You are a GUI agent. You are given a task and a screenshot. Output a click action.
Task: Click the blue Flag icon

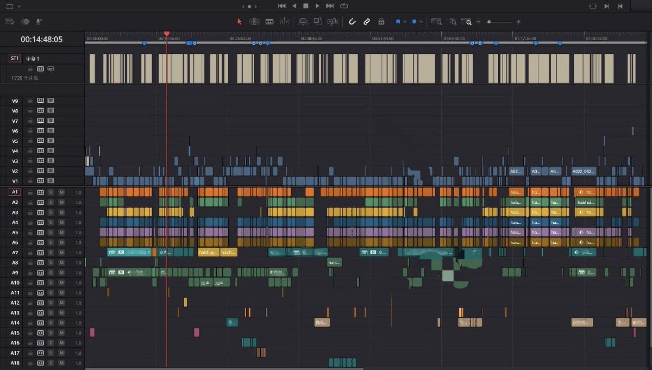click(398, 22)
